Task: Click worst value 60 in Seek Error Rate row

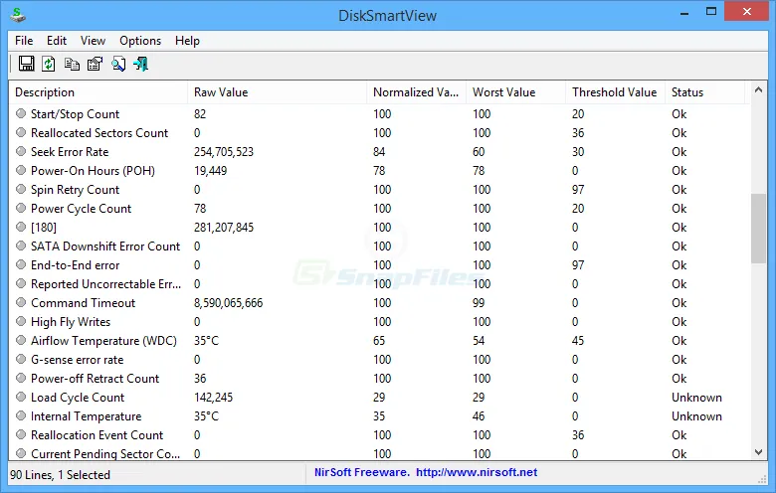Action: point(479,152)
